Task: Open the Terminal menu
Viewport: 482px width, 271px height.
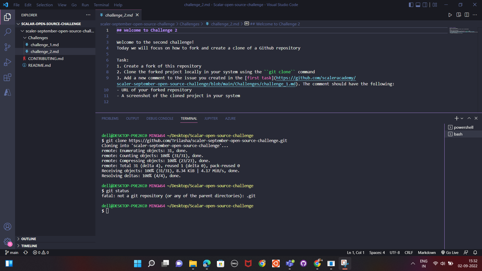Action: click(101, 5)
